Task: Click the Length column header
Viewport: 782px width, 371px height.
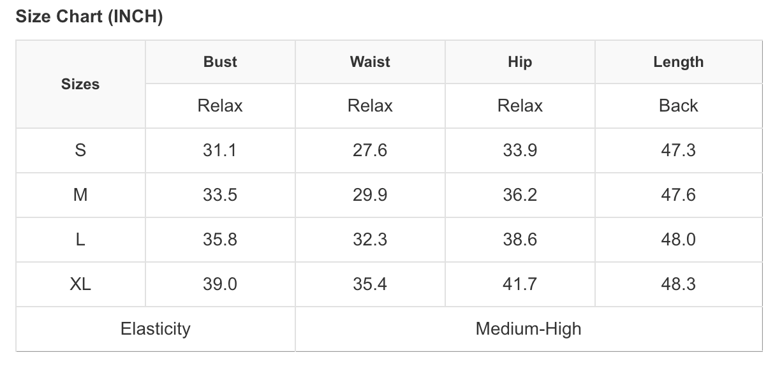Action: [x=678, y=62]
